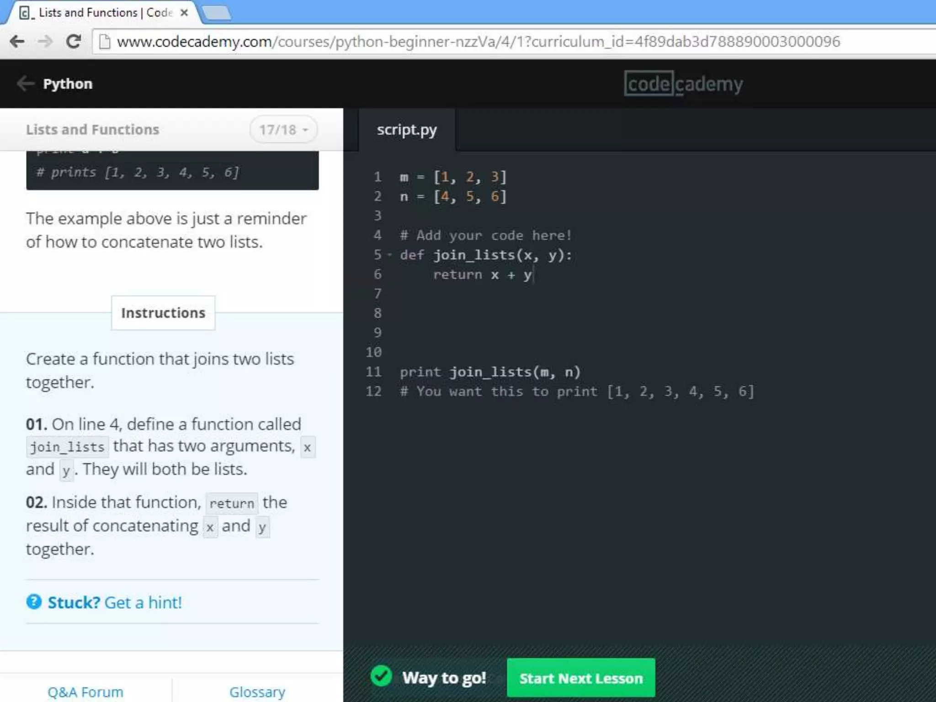Image resolution: width=936 pixels, height=702 pixels.
Task: Click the back arrow next to Python
Action: pos(25,84)
